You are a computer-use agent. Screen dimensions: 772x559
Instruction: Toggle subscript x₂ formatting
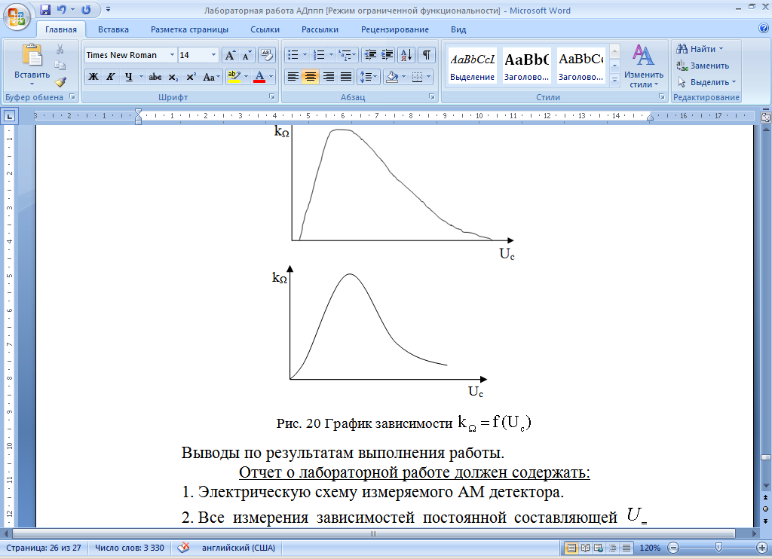coord(173,77)
